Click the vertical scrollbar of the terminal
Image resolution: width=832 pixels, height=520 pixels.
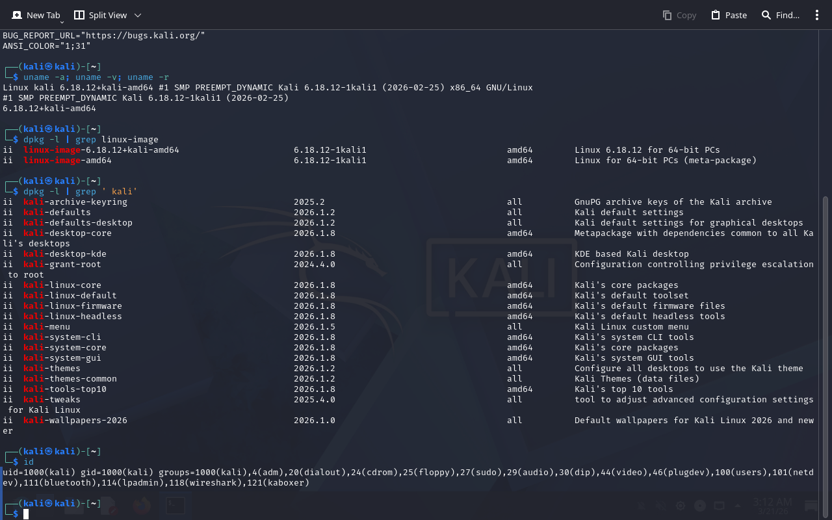click(x=825, y=325)
